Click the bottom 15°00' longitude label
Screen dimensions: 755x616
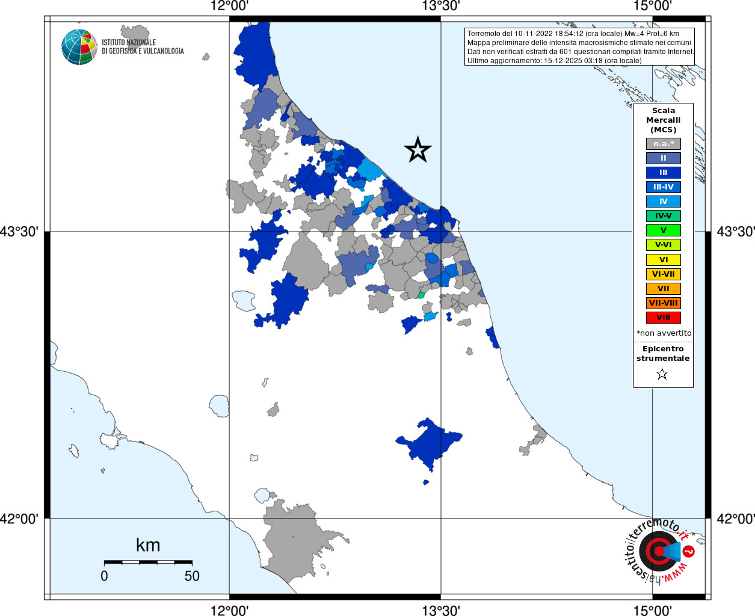coord(653,611)
